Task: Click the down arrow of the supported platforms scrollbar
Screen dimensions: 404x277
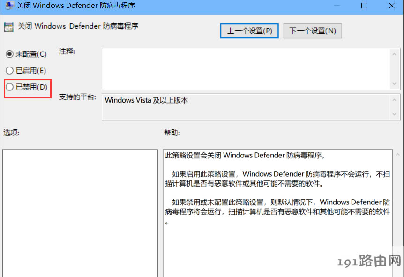Action: (x=394, y=114)
